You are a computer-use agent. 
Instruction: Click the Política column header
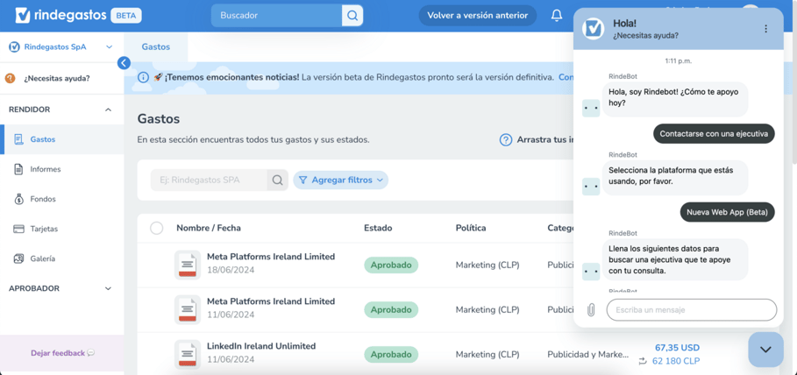(471, 228)
